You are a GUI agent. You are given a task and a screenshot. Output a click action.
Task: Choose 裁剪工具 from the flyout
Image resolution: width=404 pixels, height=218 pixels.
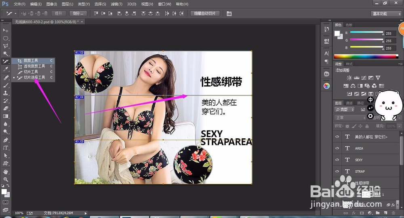pyautogui.click(x=33, y=61)
